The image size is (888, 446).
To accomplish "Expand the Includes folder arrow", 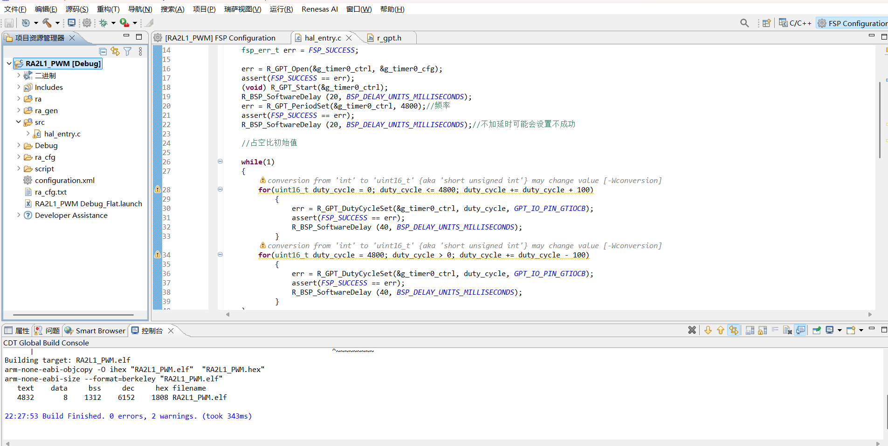I will 19,87.
